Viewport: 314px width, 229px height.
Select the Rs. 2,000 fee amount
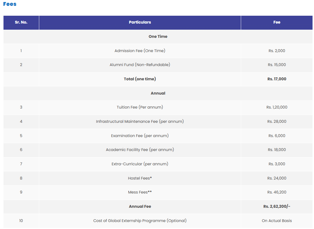(x=277, y=51)
